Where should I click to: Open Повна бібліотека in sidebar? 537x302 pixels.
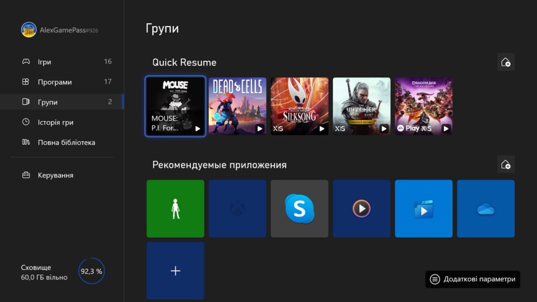(62, 142)
